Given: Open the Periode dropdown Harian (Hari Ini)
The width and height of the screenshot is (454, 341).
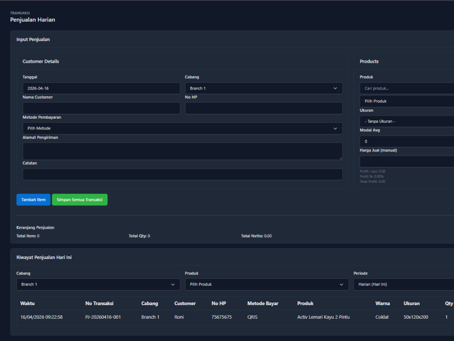Looking at the screenshot, I should (x=404, y=285).
